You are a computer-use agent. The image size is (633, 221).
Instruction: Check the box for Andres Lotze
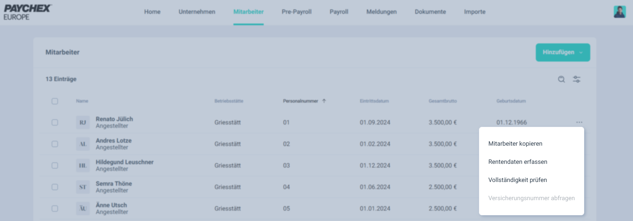[55, 144]
